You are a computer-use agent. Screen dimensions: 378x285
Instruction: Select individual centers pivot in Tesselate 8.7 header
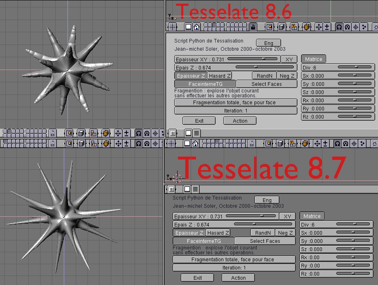tap(362, 144)
